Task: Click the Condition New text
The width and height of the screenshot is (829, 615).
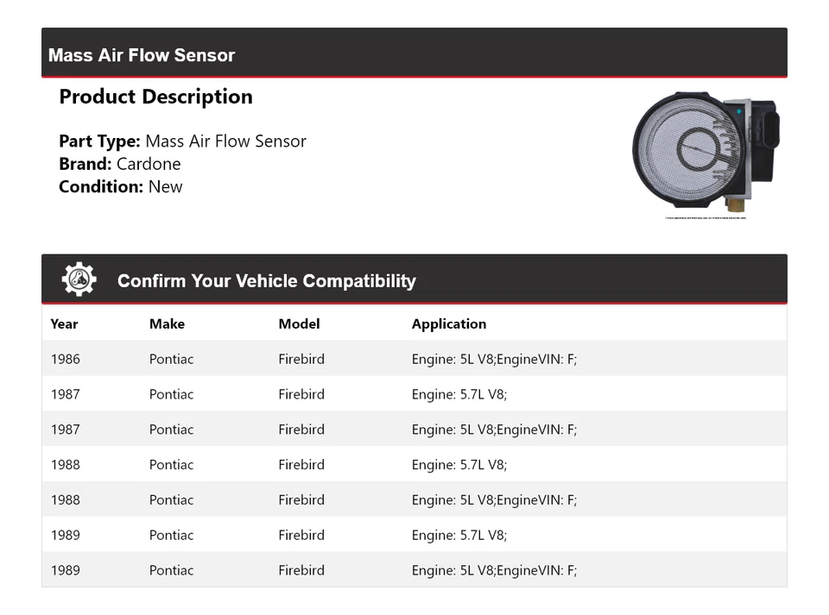Action: click(x=166, y=186)
